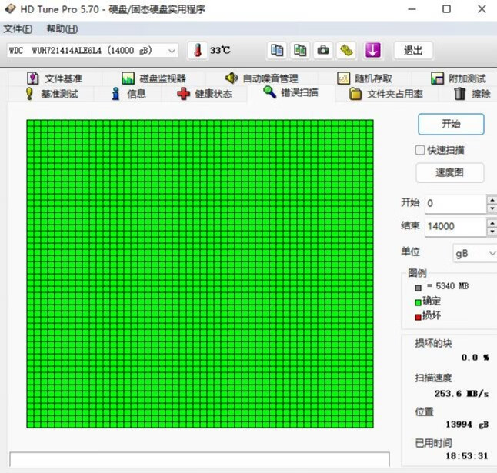Switch to the 基准测试 tab
Screen dimensions: 497x473
tap(52, 94)
